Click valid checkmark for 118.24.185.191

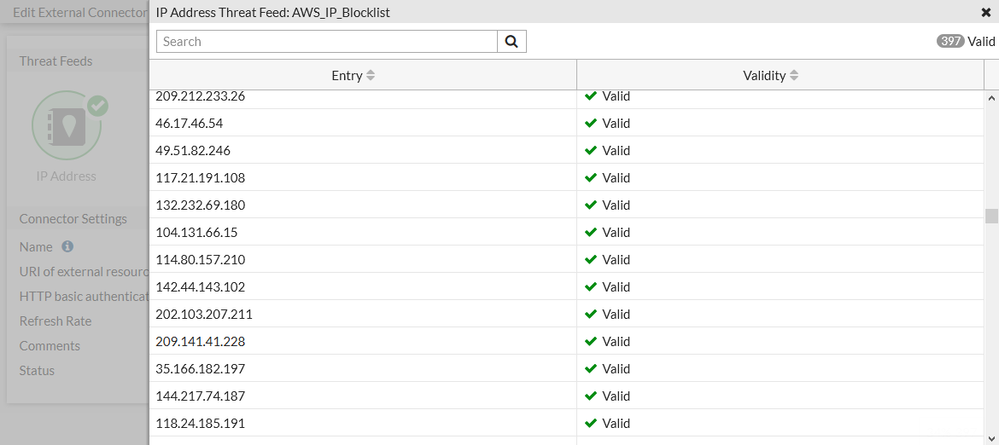[591, 424]
